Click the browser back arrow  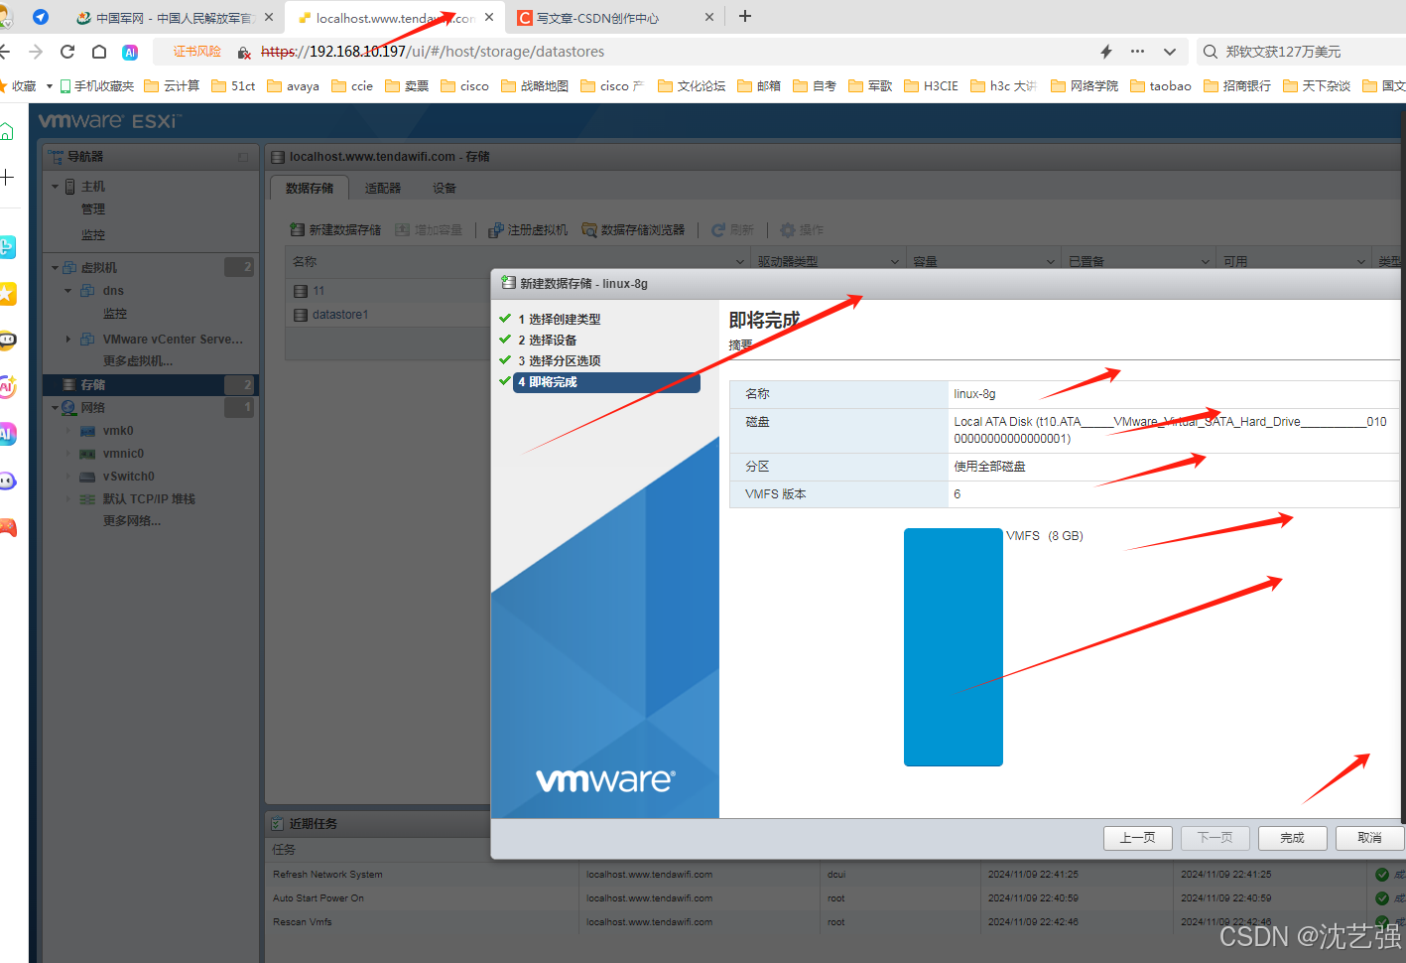click(5, 52)
